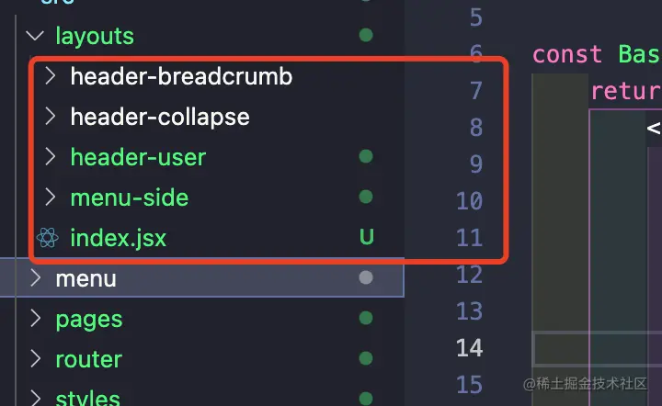
Task: Collapse the layouts folder chevron
Action: point(35,36)
